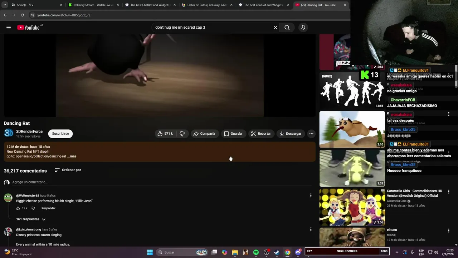Select the youtube.com address bar URL
The image size is (458, 258).
[x=64, y=15]
